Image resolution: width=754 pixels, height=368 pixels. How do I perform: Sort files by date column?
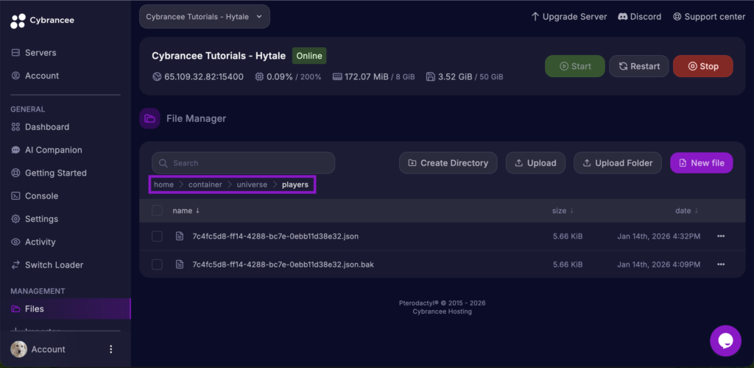click(x=687, y=211)
